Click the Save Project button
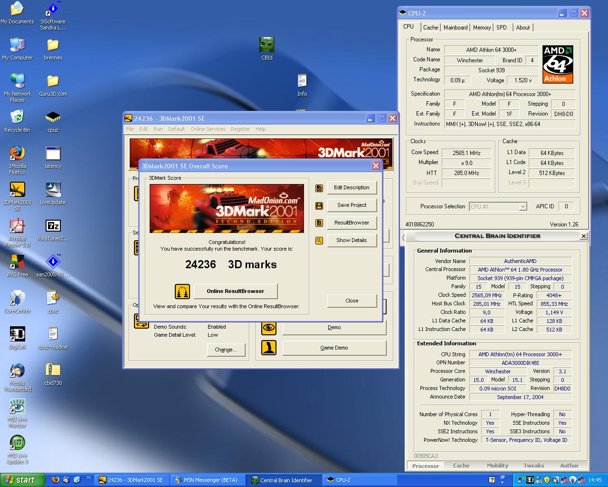This screenshot has width=608, height=487. (x=351, y=205)
